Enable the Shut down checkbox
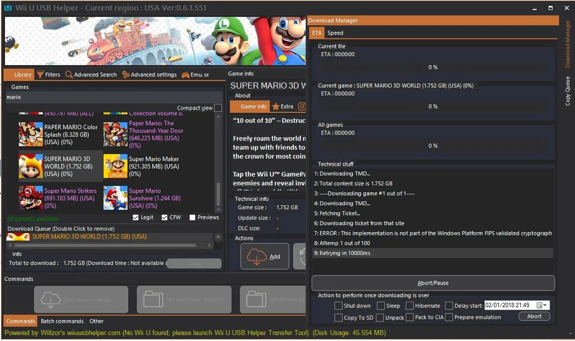Viewport: 575px width, 341px height. 339,306
